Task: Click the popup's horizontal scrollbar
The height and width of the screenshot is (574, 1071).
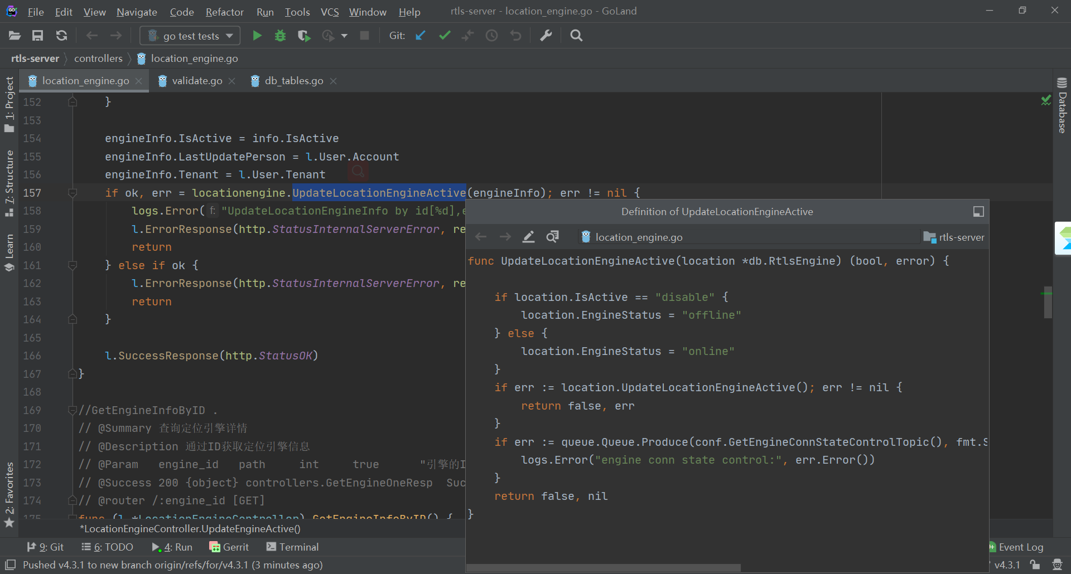Action: click(x=604, y=568)
